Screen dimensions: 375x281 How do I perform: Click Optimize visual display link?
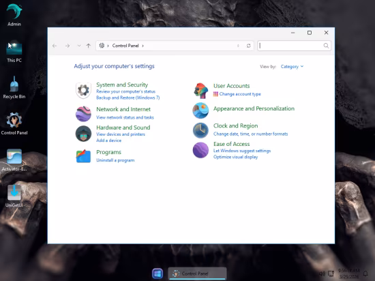[235, 157]
